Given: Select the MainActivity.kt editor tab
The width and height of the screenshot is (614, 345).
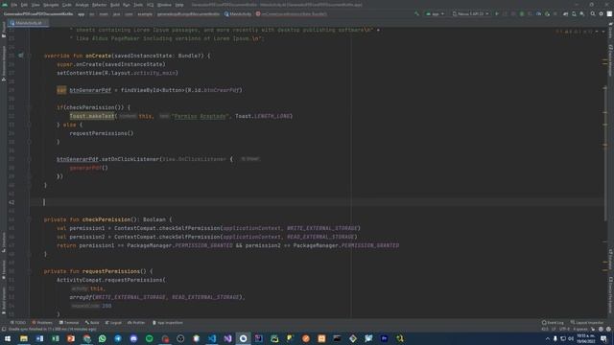Looking at the screenshot, I should [29, 23].
